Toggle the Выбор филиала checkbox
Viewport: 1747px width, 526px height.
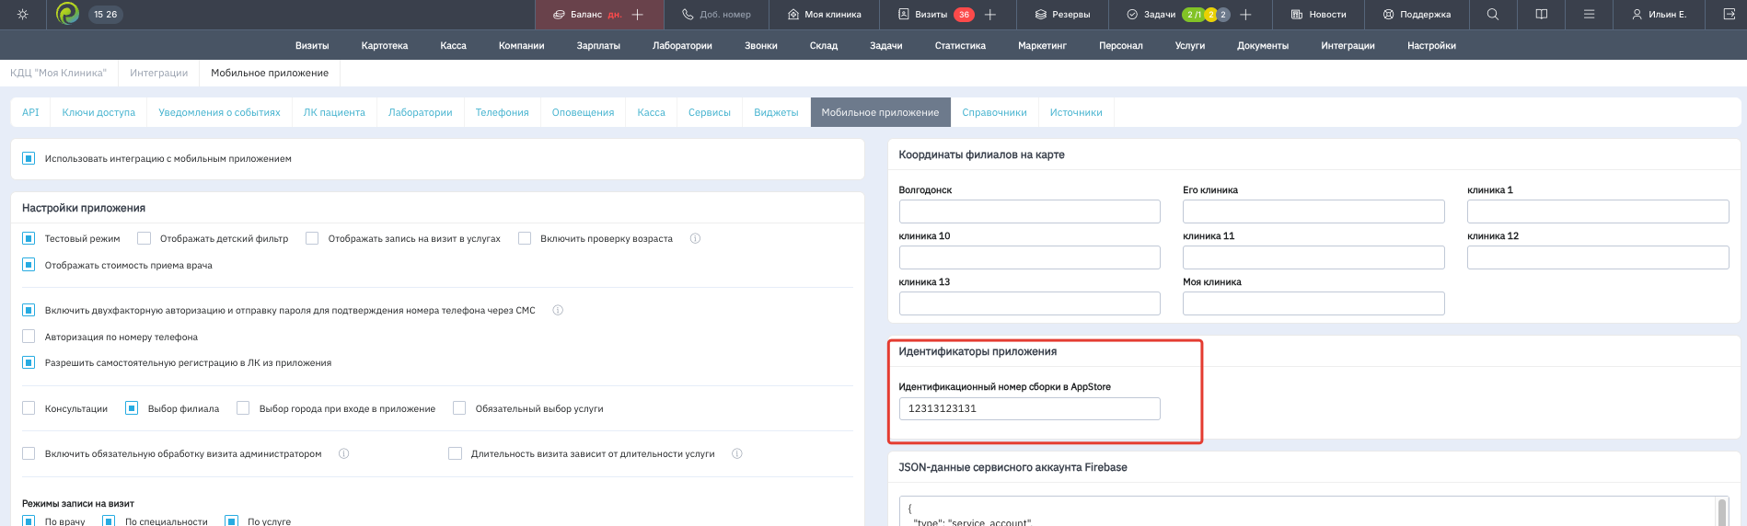(132, 408)
